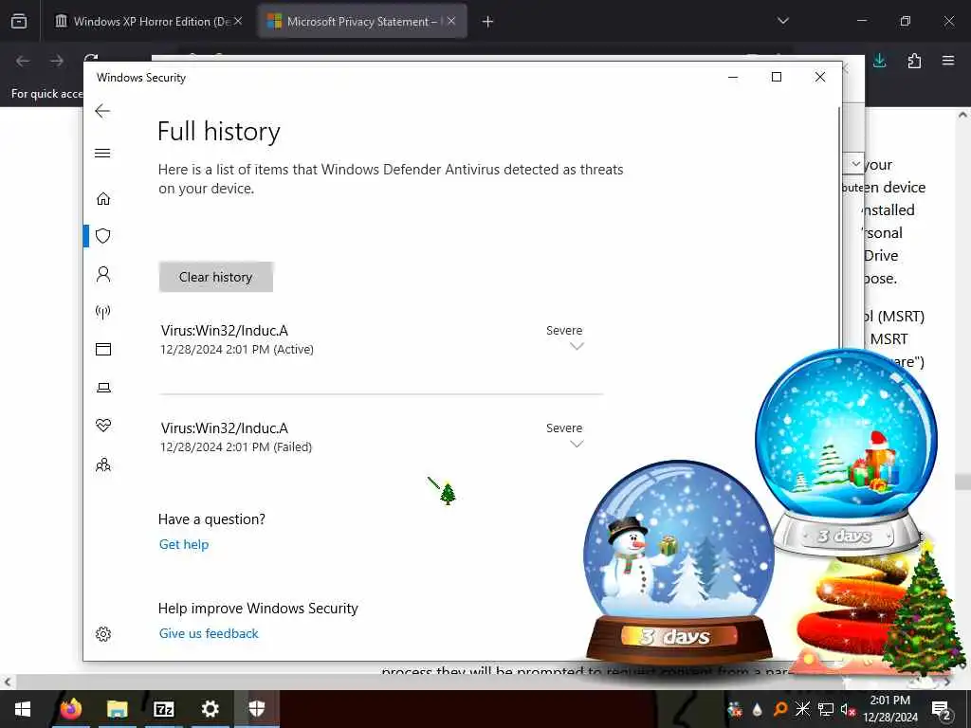Open the notification center icon
Screen dimensions: 971x728
[941, 709]
